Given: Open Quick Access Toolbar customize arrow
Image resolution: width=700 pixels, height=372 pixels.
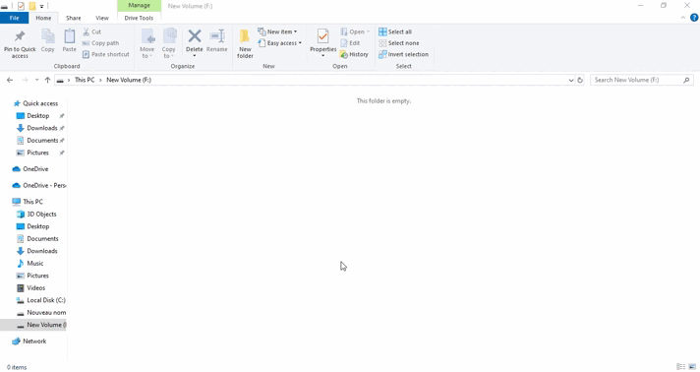Looking at the screenshot, I should [41, 6].
